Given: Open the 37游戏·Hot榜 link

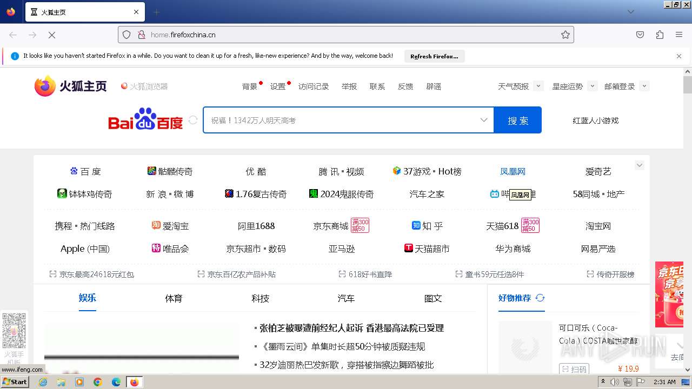Looking at the screenshot, I should 427,171.
